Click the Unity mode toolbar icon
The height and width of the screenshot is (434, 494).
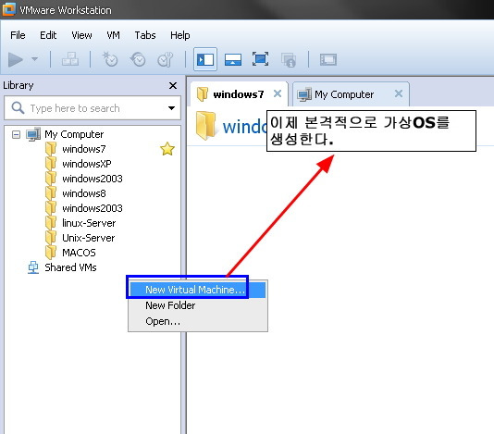289,60
